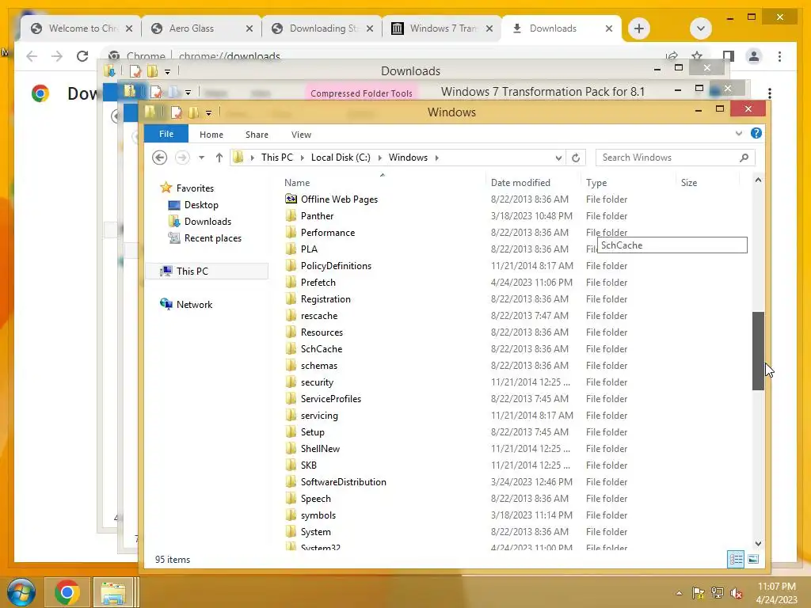Toggle Chrome side panel icon

729,56
